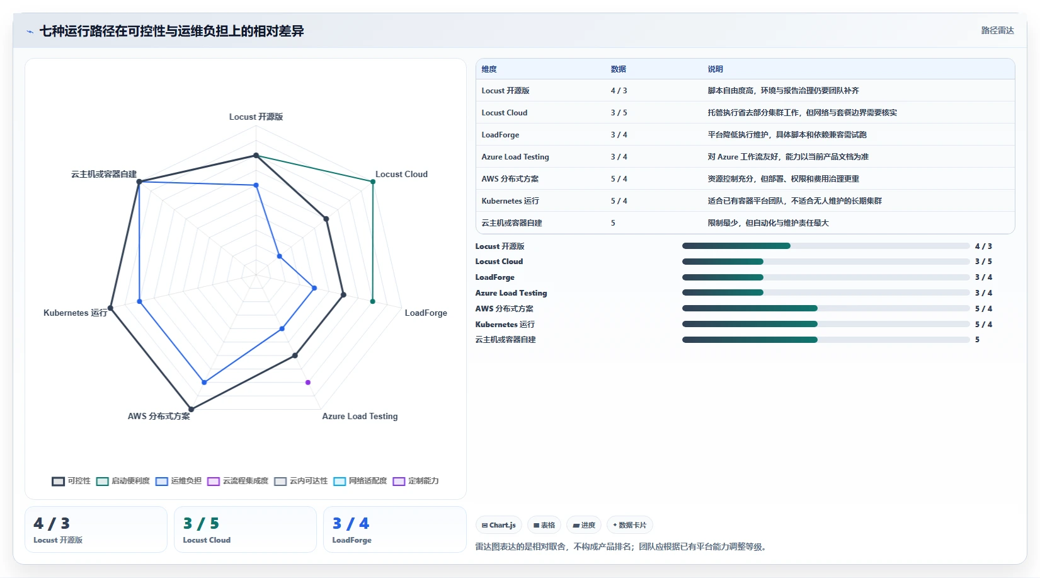
Task: Click the icon beside the page title
Action: tap(30, 32)
